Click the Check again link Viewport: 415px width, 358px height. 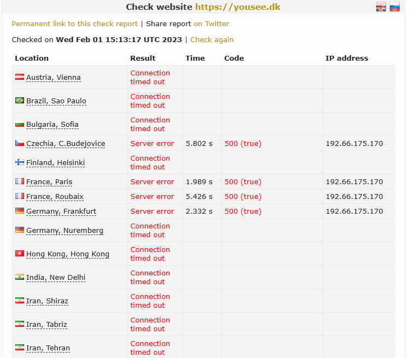pyautogui.click(x=212, y=40)
